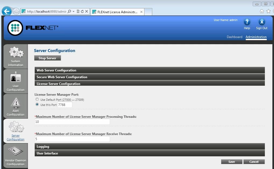Click the Server Configuration sidebar link
Image resolution: width=274 pixels, height=169 pixels.
(16, 137)
